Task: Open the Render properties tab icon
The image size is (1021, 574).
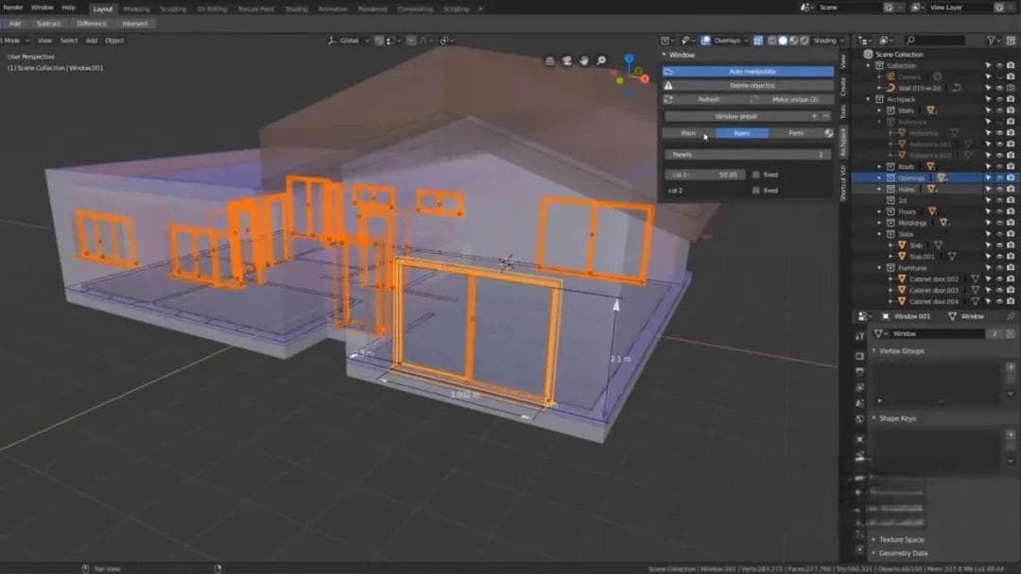Action: pyautogui.click(x=859, y=356)
